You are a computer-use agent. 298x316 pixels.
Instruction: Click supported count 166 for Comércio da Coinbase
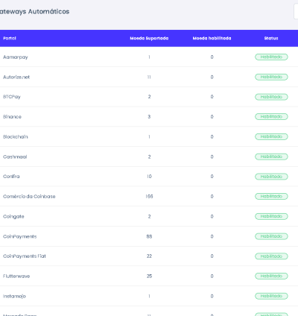click(149, 197)
